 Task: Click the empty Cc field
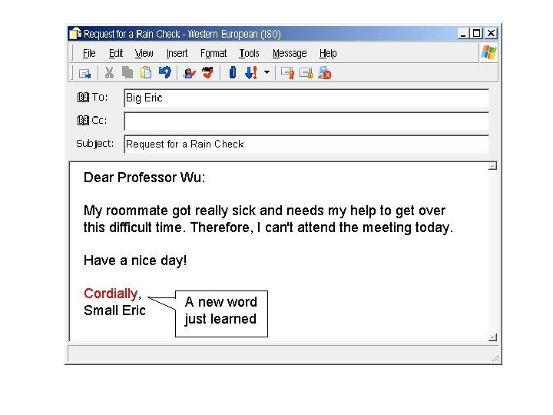coord(306,121)
